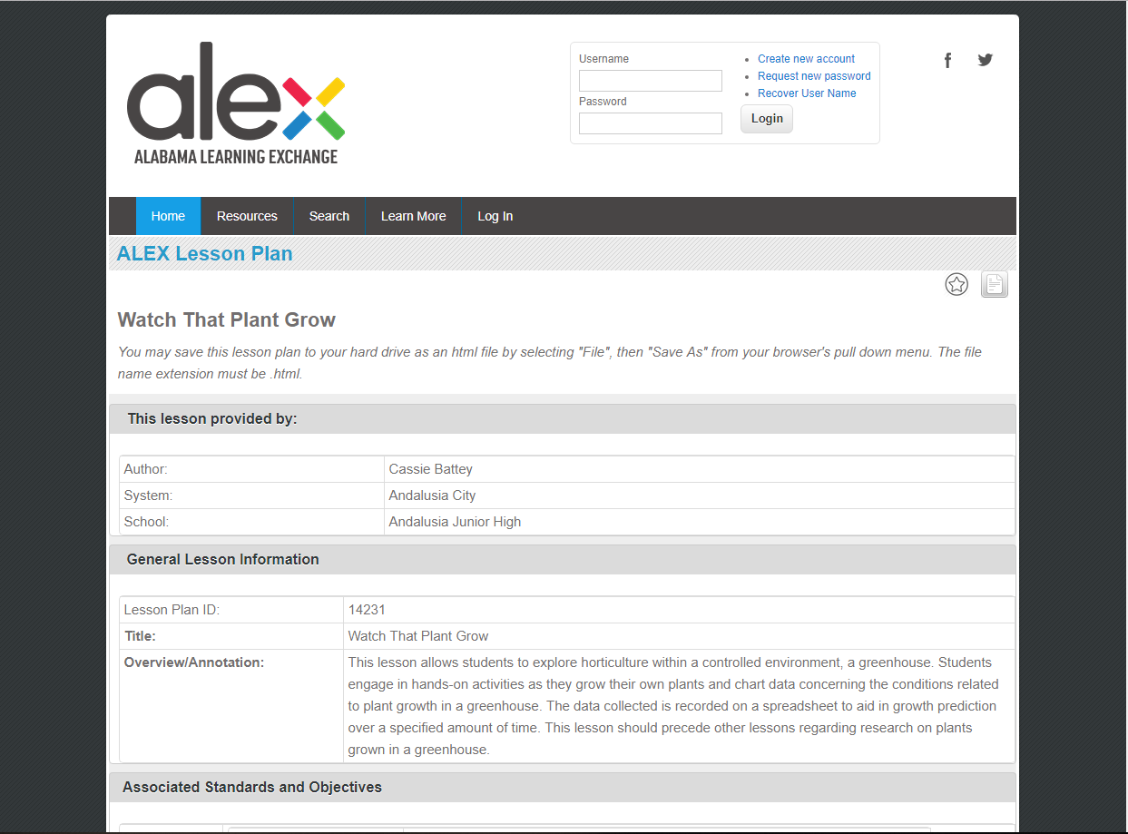Click the Associated Standards and Objectives header

[x=252, y=787]
